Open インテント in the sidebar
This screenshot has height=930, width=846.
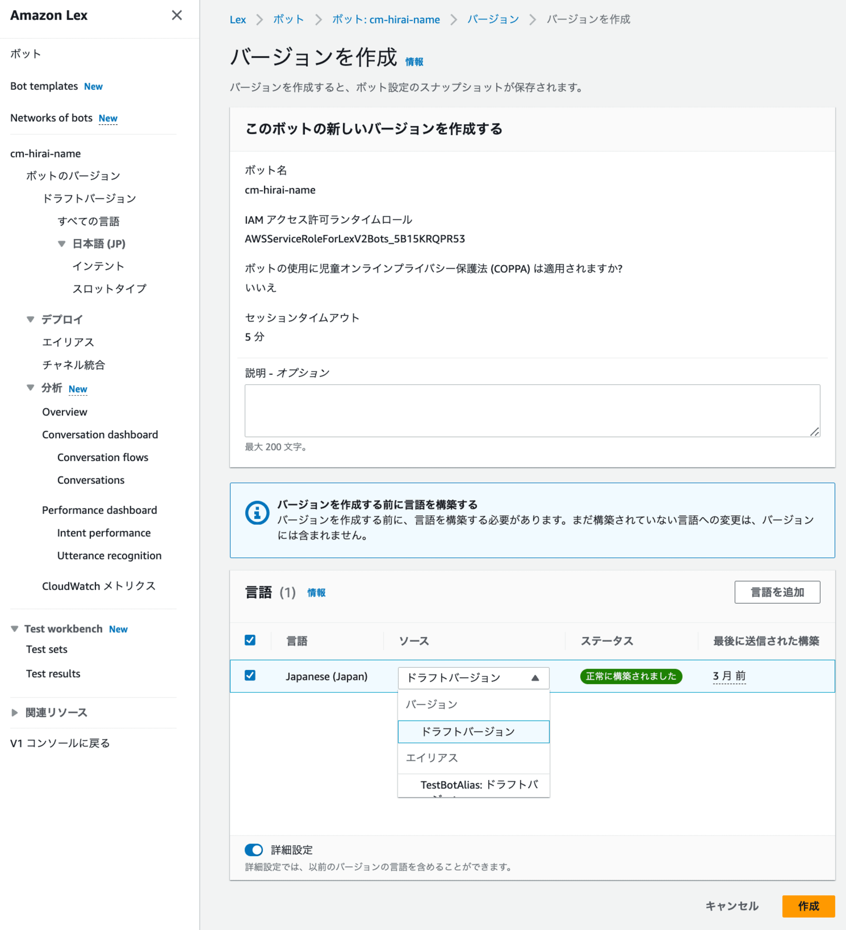98,266
